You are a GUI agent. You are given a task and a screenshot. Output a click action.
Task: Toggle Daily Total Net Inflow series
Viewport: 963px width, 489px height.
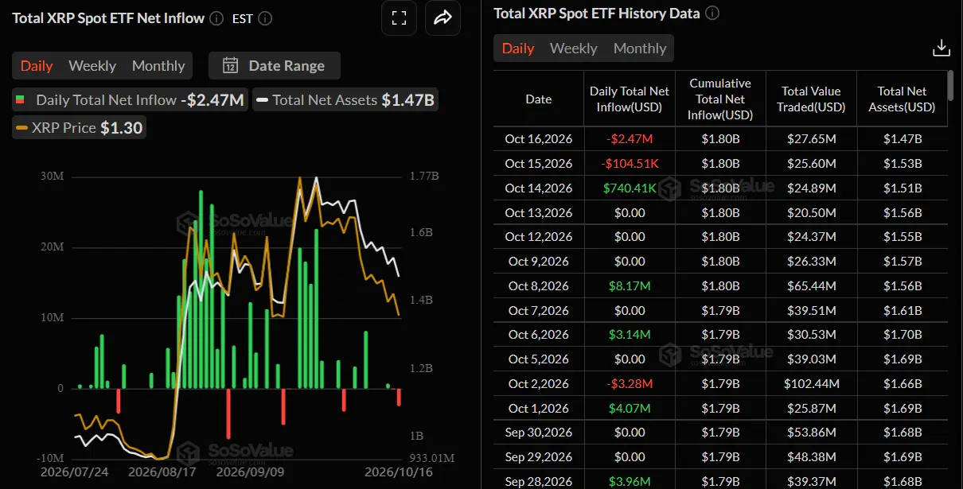pos(129,100)
